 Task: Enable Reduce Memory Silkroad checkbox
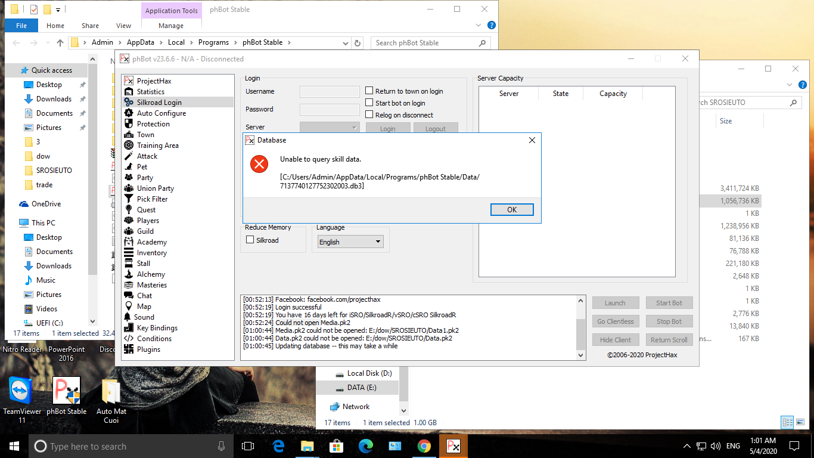[x=250, y=240]
